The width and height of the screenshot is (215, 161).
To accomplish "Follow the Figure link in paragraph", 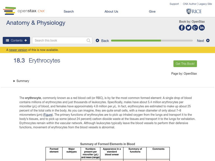I will [48, 115].
